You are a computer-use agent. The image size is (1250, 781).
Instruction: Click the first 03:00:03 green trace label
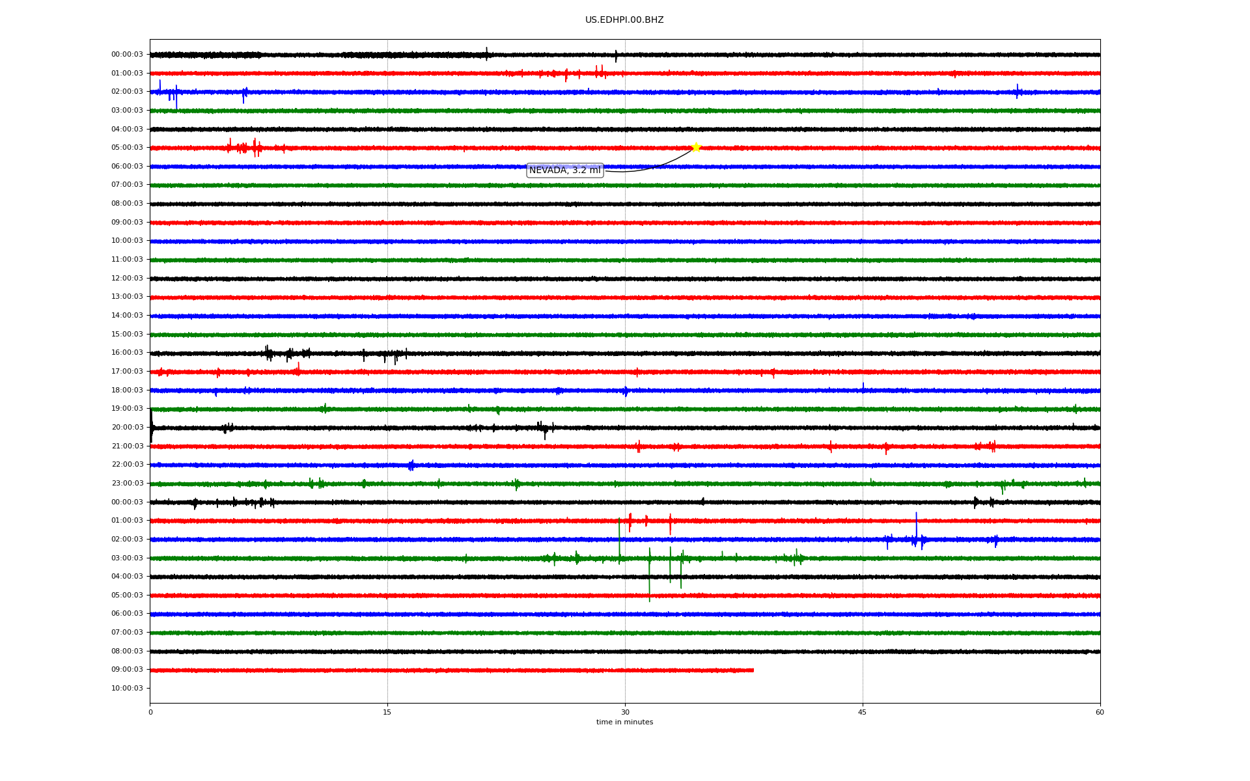click(x=127, y=111)
